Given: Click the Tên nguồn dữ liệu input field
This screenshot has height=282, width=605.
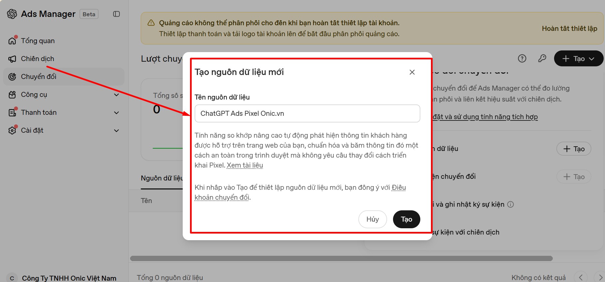Looking at the screenshot, I should tap(307, 113).
